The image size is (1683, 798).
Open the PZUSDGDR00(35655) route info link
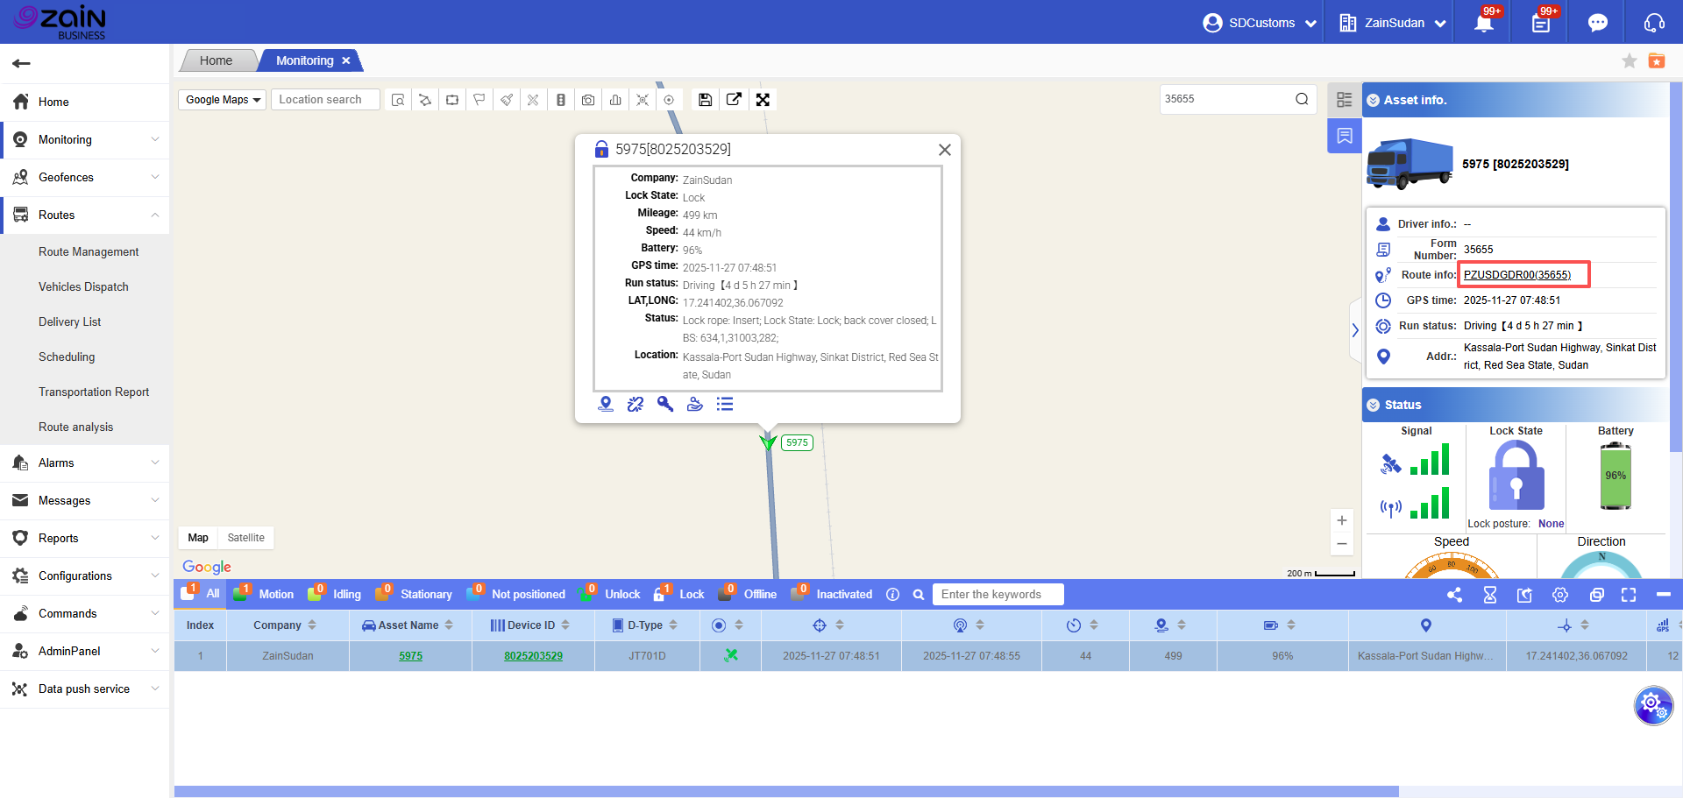pos(1516,275)
